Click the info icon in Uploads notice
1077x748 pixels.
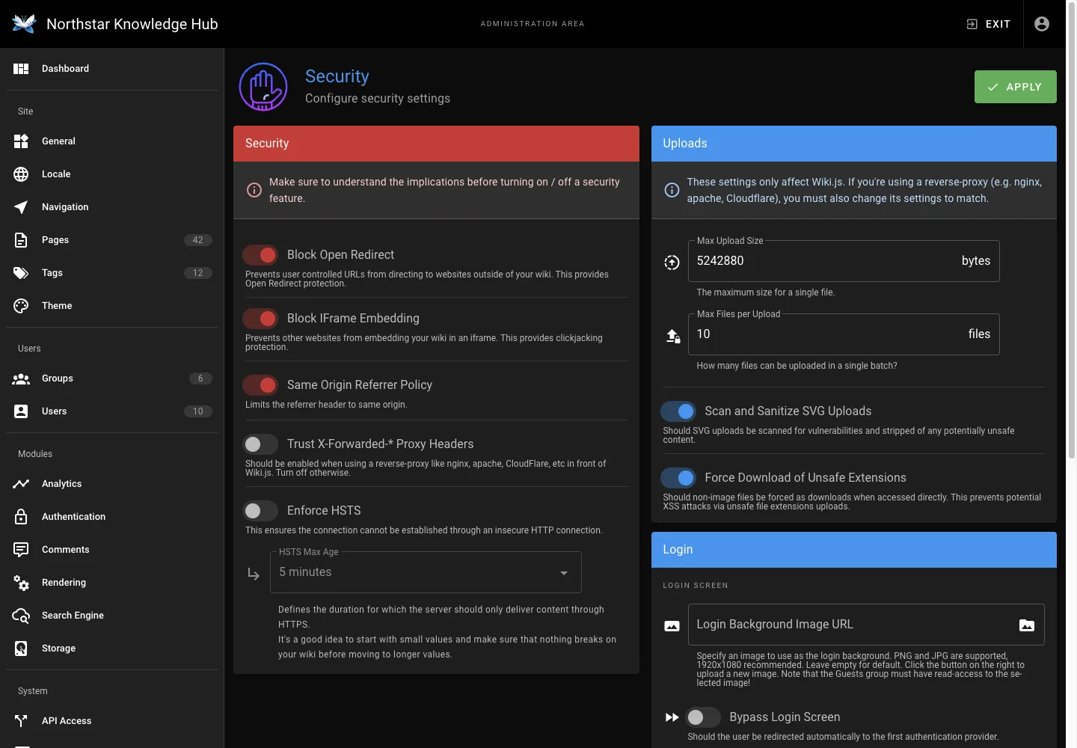(x=672, y=190)
